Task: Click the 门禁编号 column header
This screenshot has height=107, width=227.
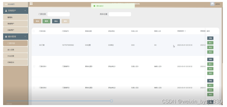Action: 65,31
